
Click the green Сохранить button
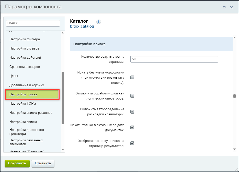[x=17, y=164]
